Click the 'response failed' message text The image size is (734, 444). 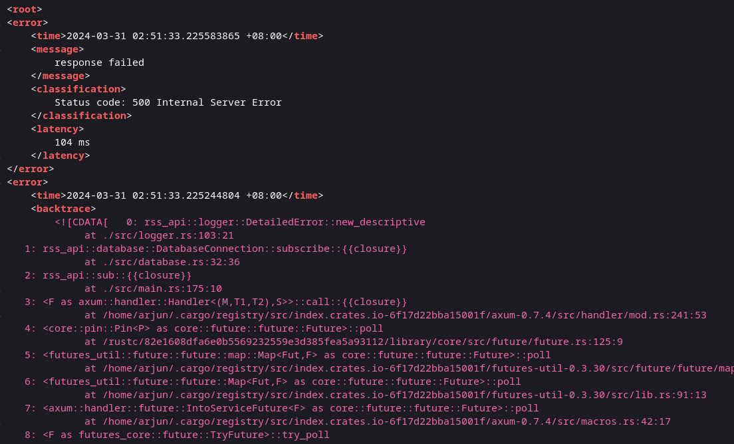tap(99, 62)
